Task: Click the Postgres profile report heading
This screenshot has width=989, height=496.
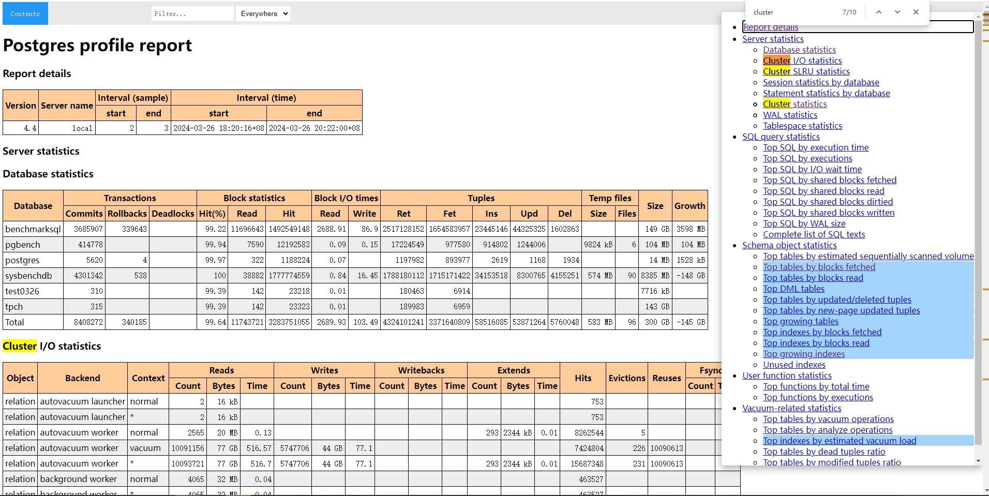Action: click(x=97, y=46)
